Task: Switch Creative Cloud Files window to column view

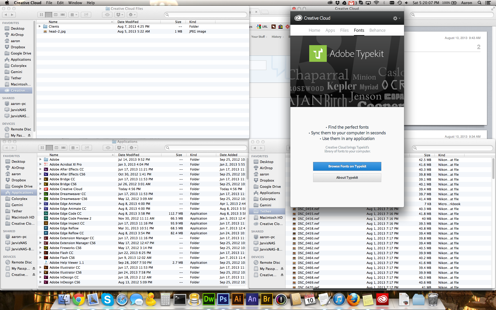Action: coord(56,15)
